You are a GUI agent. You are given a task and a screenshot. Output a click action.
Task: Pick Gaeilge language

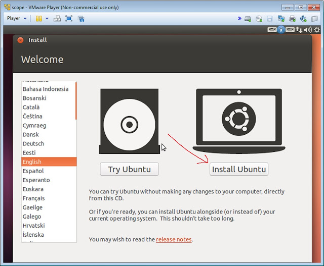point(49,207)
